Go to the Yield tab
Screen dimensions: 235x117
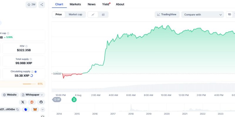(106, 4)
